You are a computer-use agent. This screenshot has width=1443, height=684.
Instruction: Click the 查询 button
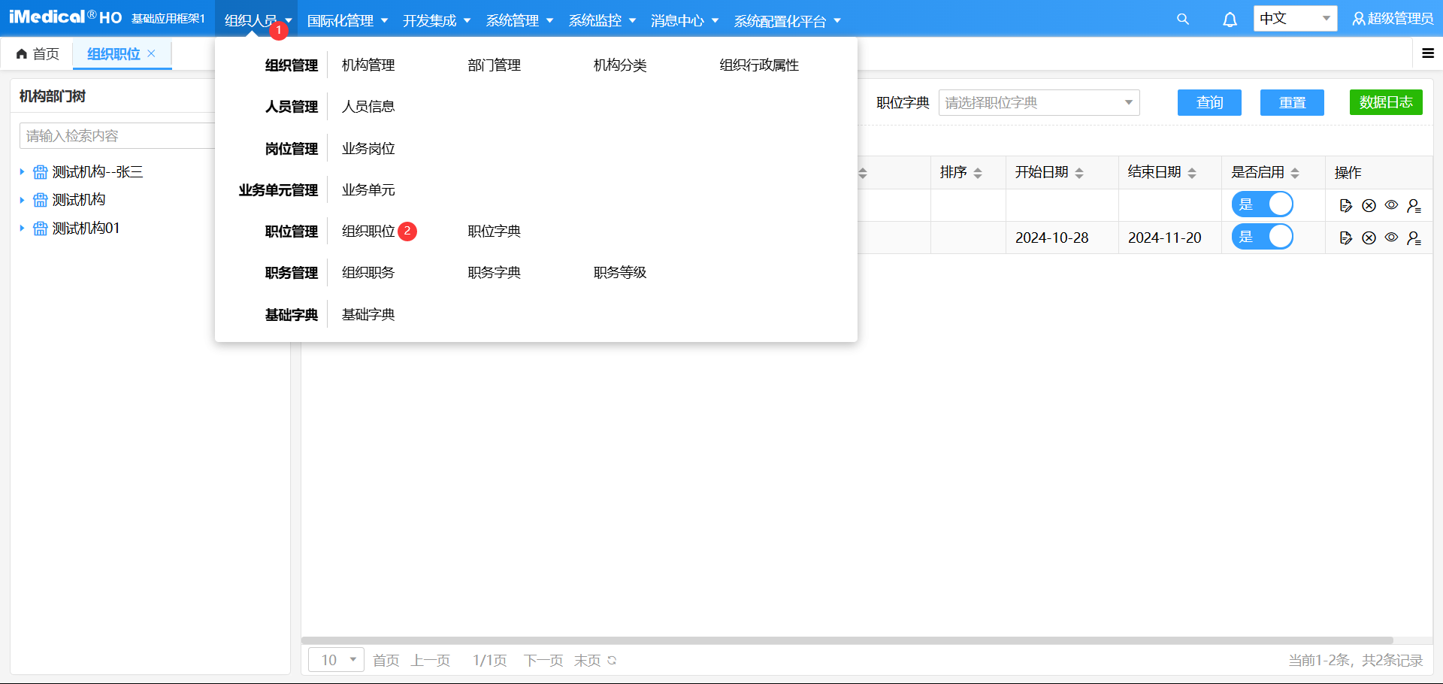(x=1209, y=103)
